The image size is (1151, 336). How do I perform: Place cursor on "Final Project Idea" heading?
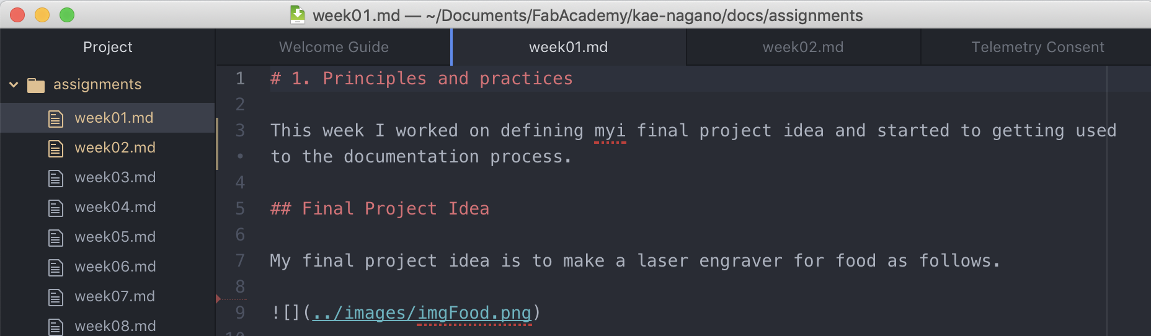tap(395, 209)
